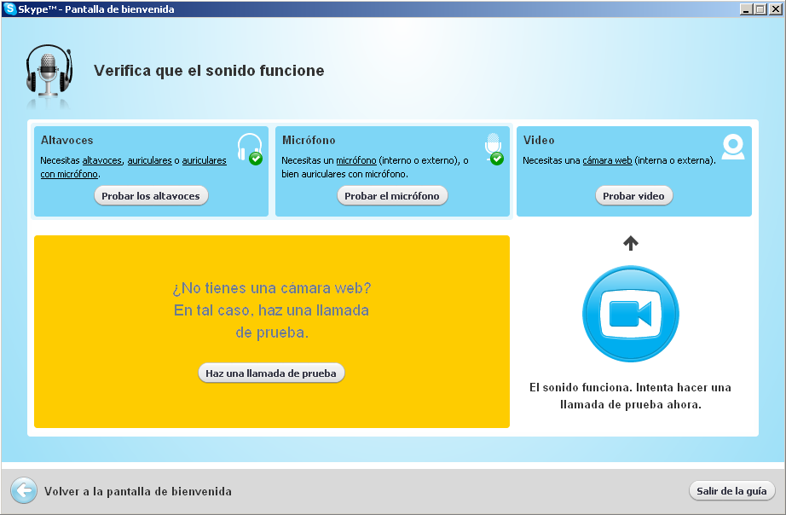Exit the guide with Salir de la guía
Image resolution: width=786 pixels, height=515 pixels.
point(731,491)
